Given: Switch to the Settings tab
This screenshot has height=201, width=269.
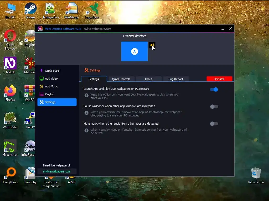Looking at the screenshot, I should pyautogui.click(x=94, y=79).
